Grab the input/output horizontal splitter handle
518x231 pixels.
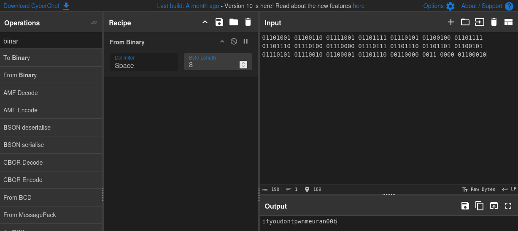388,195
